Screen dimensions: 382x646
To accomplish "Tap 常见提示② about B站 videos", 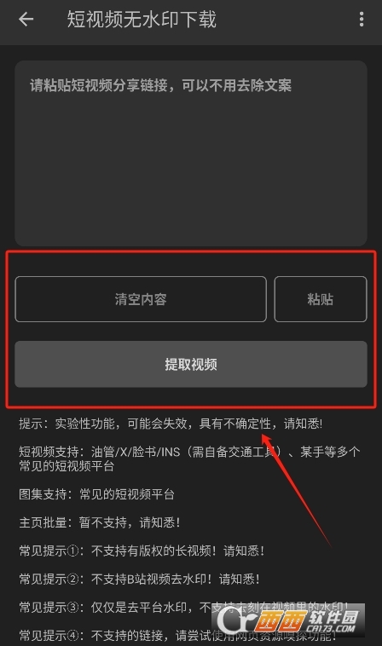I will (139, 579).
